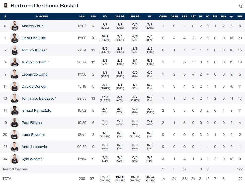
Task: Open Kyle Weems player link
Action: click(x=32, y=159)
